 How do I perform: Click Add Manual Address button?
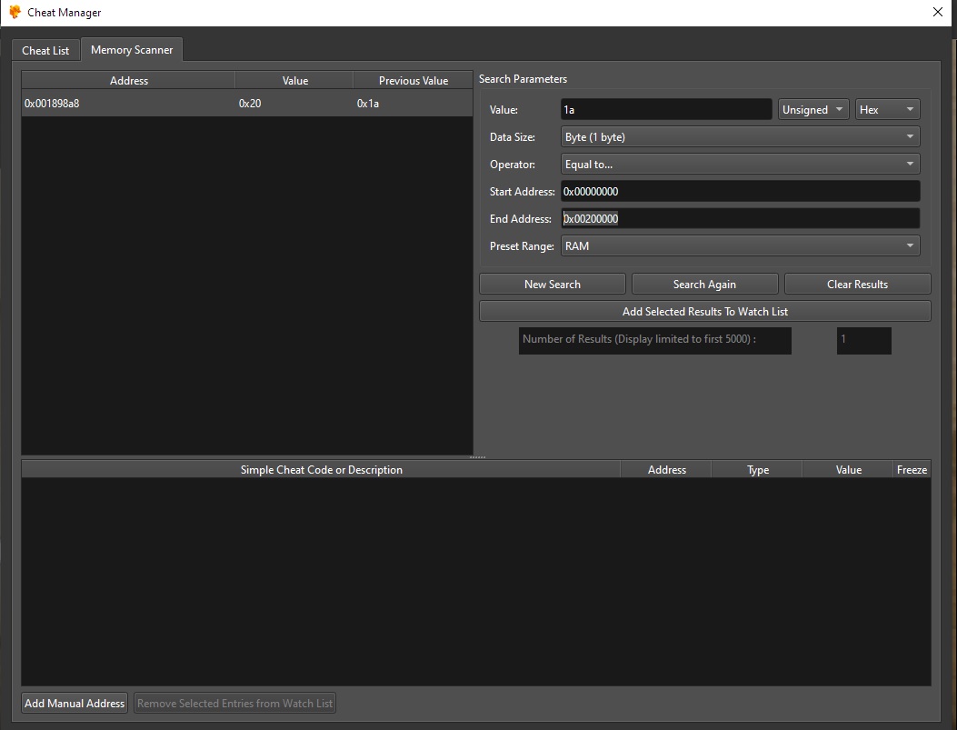(75, 704)
